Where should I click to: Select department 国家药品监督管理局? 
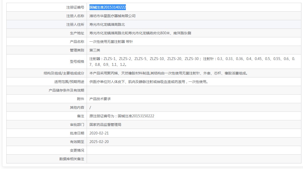click(105, 125)
